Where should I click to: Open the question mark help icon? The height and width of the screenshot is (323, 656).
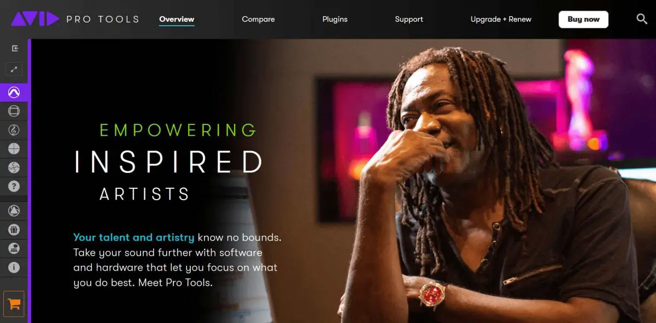[14, 186]
